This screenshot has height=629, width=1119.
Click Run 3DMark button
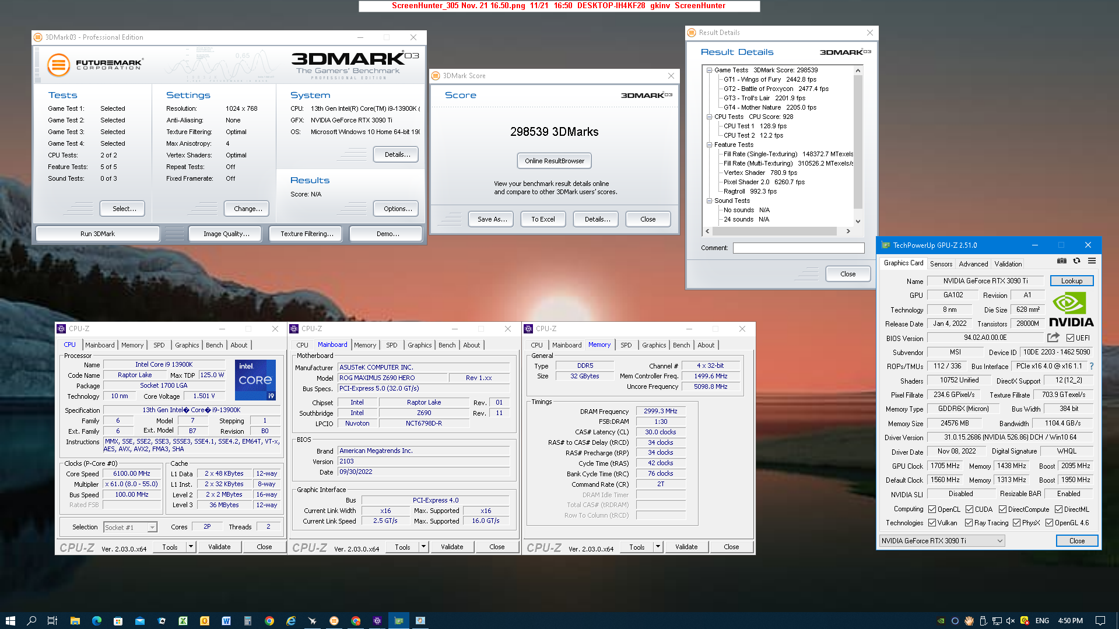97,234
